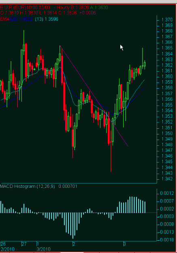Image resolution: width=177 pixels, height=253 pixels.
Task: Click the 1.351 price axis label
Action: tap(167, 128)
